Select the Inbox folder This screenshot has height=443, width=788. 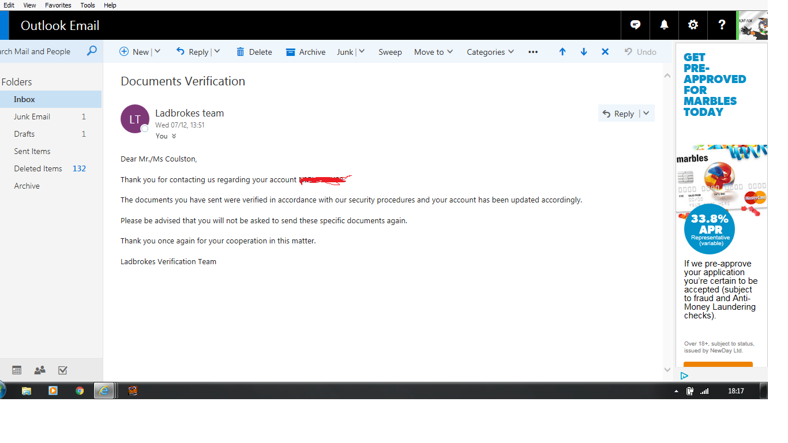51,99
